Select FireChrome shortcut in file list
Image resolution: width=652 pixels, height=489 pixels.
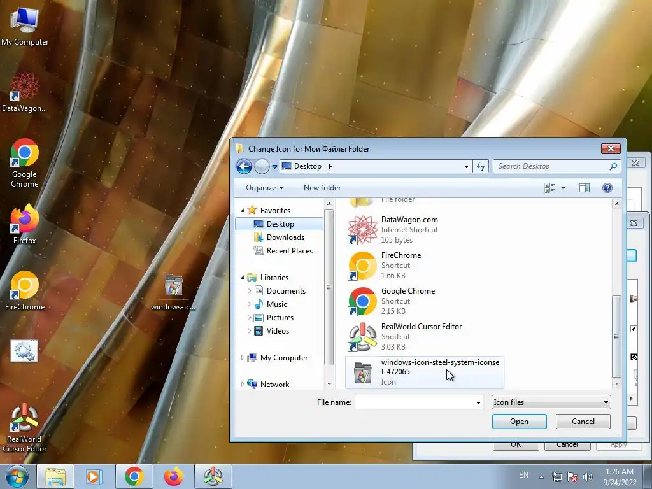(x=425, y=266)
